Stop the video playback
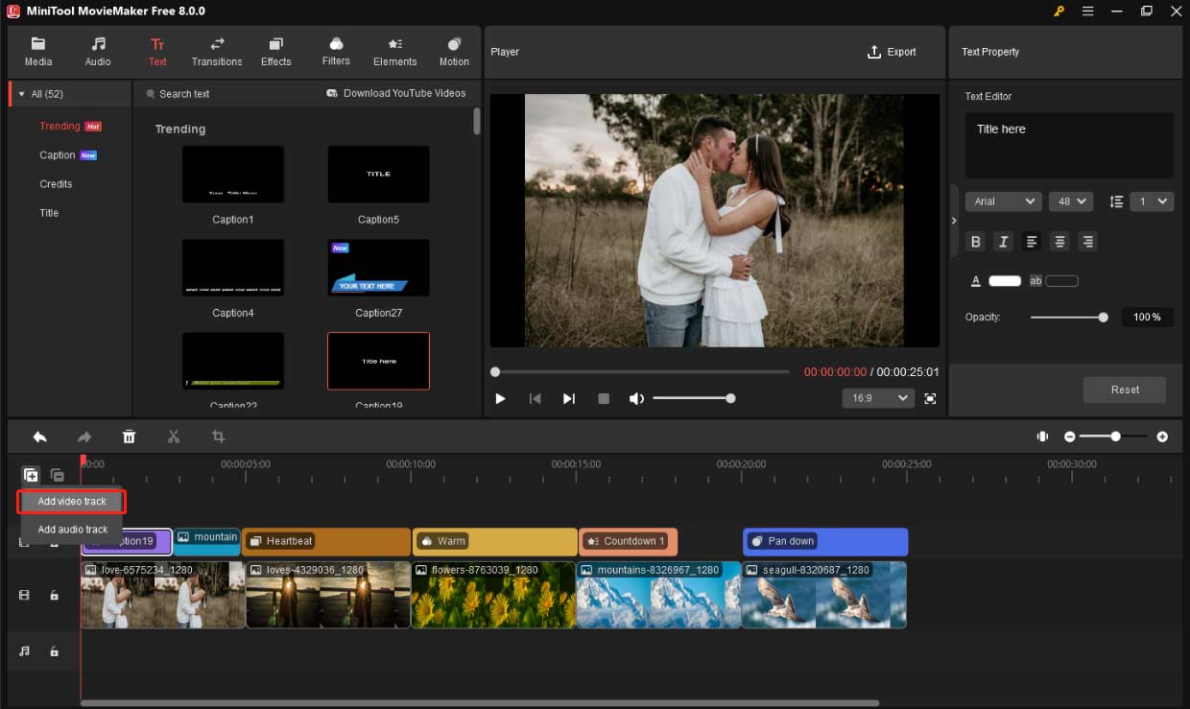Image resolution: width=1190 pixels, height=709 pixels. click(604, 398)
